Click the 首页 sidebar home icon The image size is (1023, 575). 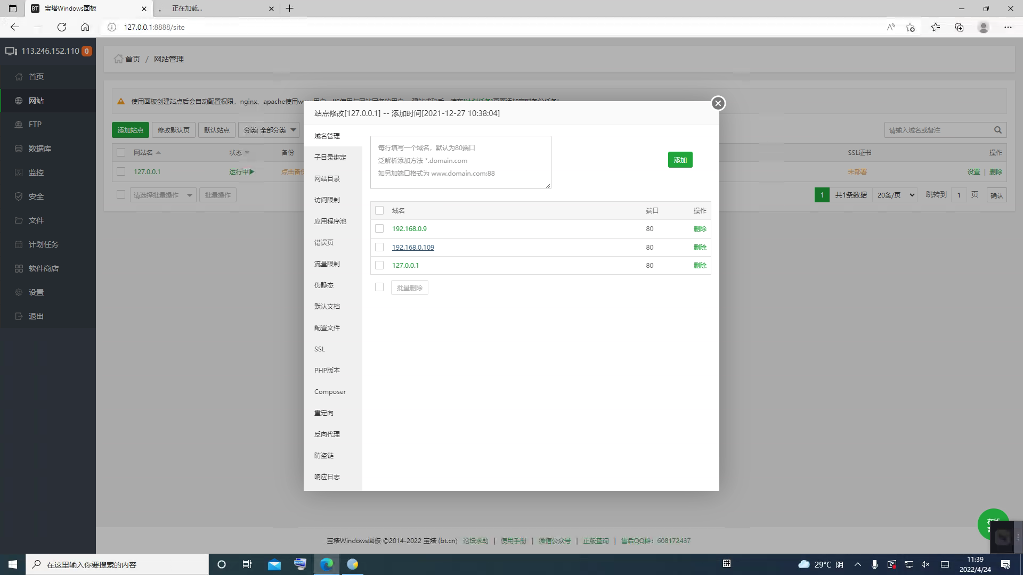[x=19, y=77]
